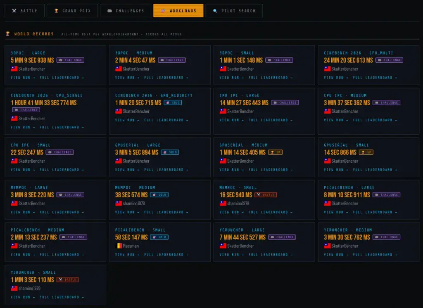Switch to the Grand Prix tab
Screen dimensions: 423x308
tap(72, 11)
